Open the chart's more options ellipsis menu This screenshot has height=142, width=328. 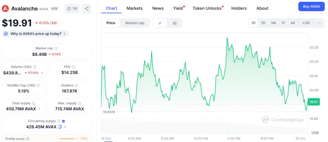pos(320,23)
